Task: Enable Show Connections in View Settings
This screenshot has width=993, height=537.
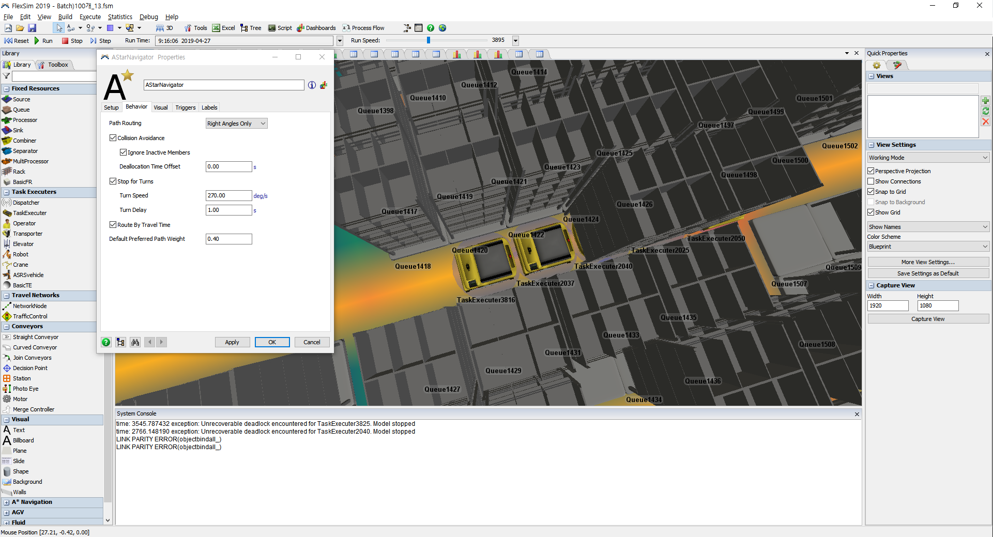Action: click(871, 181)
